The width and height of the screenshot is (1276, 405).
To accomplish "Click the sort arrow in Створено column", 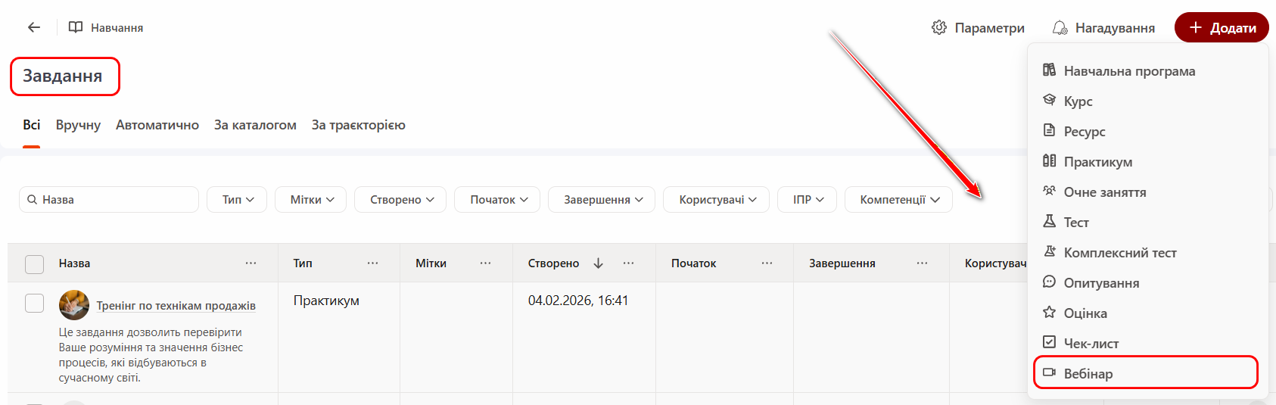I will pyautogui.click(x=599, y=263).
